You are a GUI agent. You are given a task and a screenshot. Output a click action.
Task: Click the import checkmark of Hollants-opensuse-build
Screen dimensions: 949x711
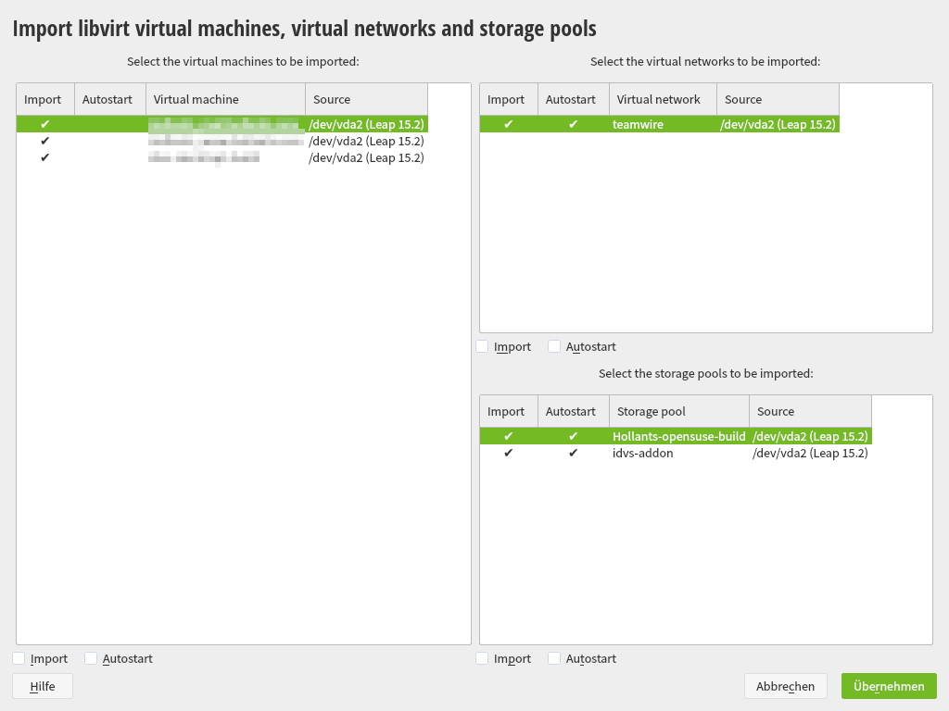(509, 436)
